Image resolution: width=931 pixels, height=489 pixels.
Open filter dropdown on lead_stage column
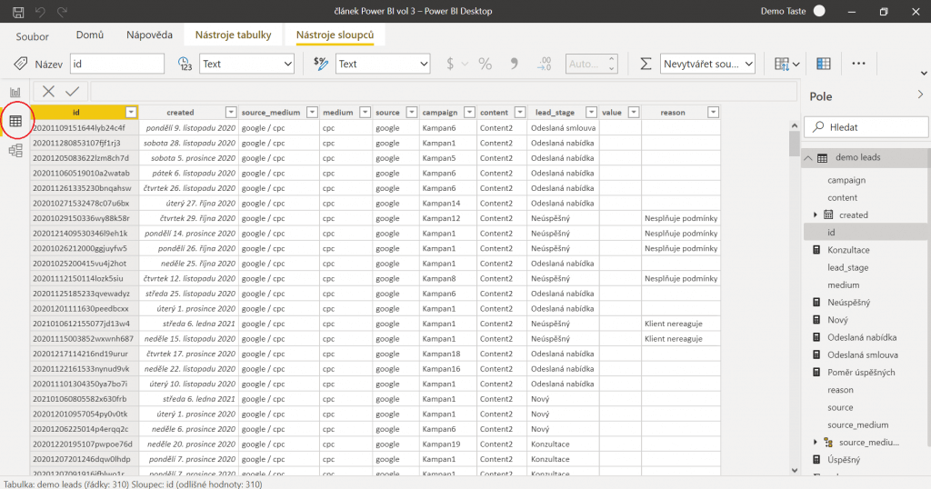point(591,113)
